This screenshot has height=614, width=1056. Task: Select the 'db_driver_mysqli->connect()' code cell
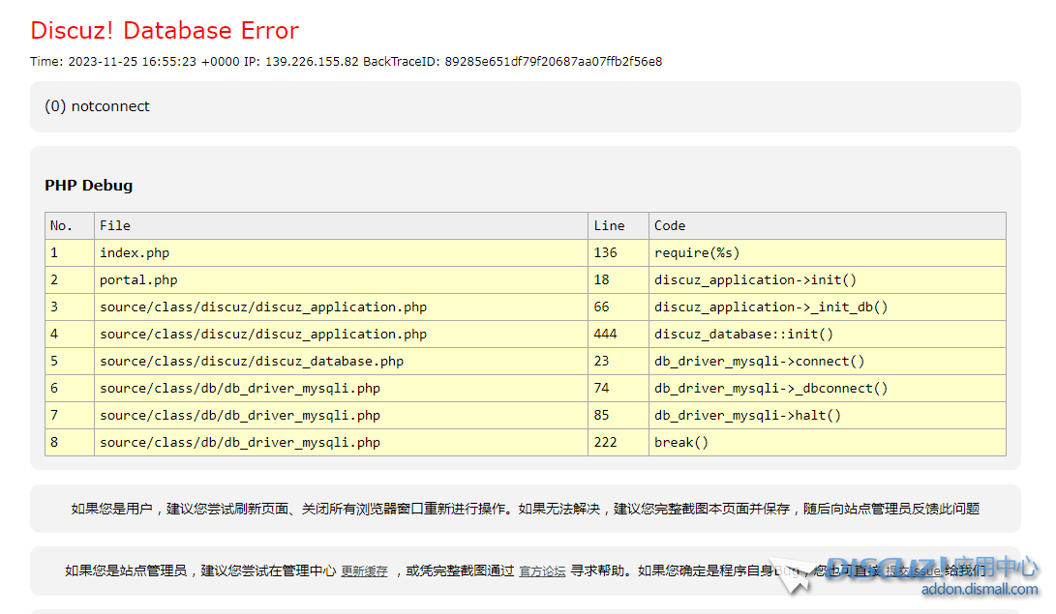click(x=827, y=361)
